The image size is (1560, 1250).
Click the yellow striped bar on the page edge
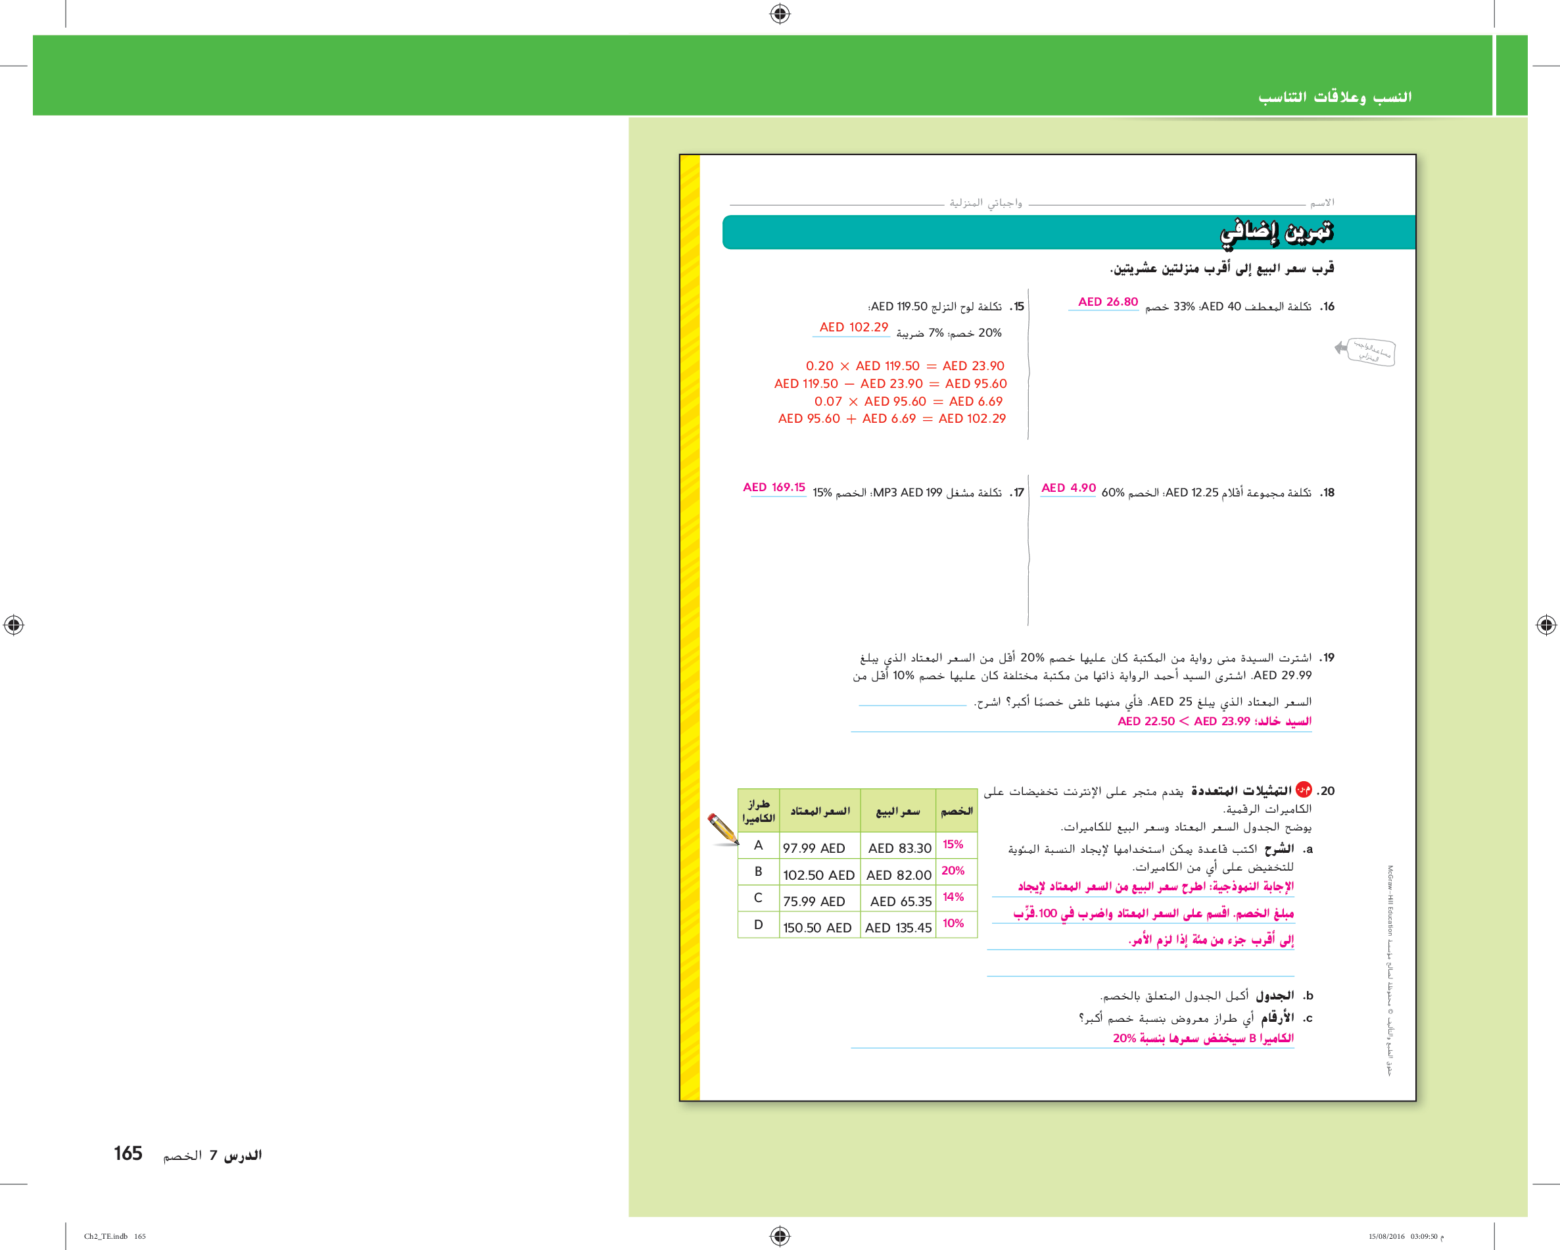coord(690,627)
